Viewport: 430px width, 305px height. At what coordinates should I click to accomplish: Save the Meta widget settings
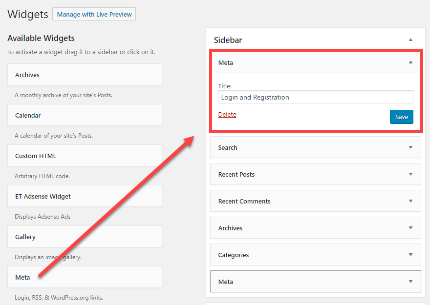point(401,117)
